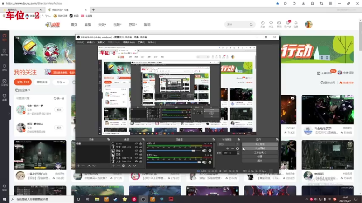The width and height of the screenshot is (362, 203).
Task: Open OBS Settings button in Controls
Action: click(x=260, y=157)
